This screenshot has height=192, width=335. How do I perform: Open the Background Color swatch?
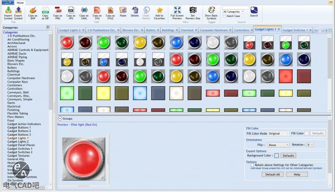tap(277, 155)
